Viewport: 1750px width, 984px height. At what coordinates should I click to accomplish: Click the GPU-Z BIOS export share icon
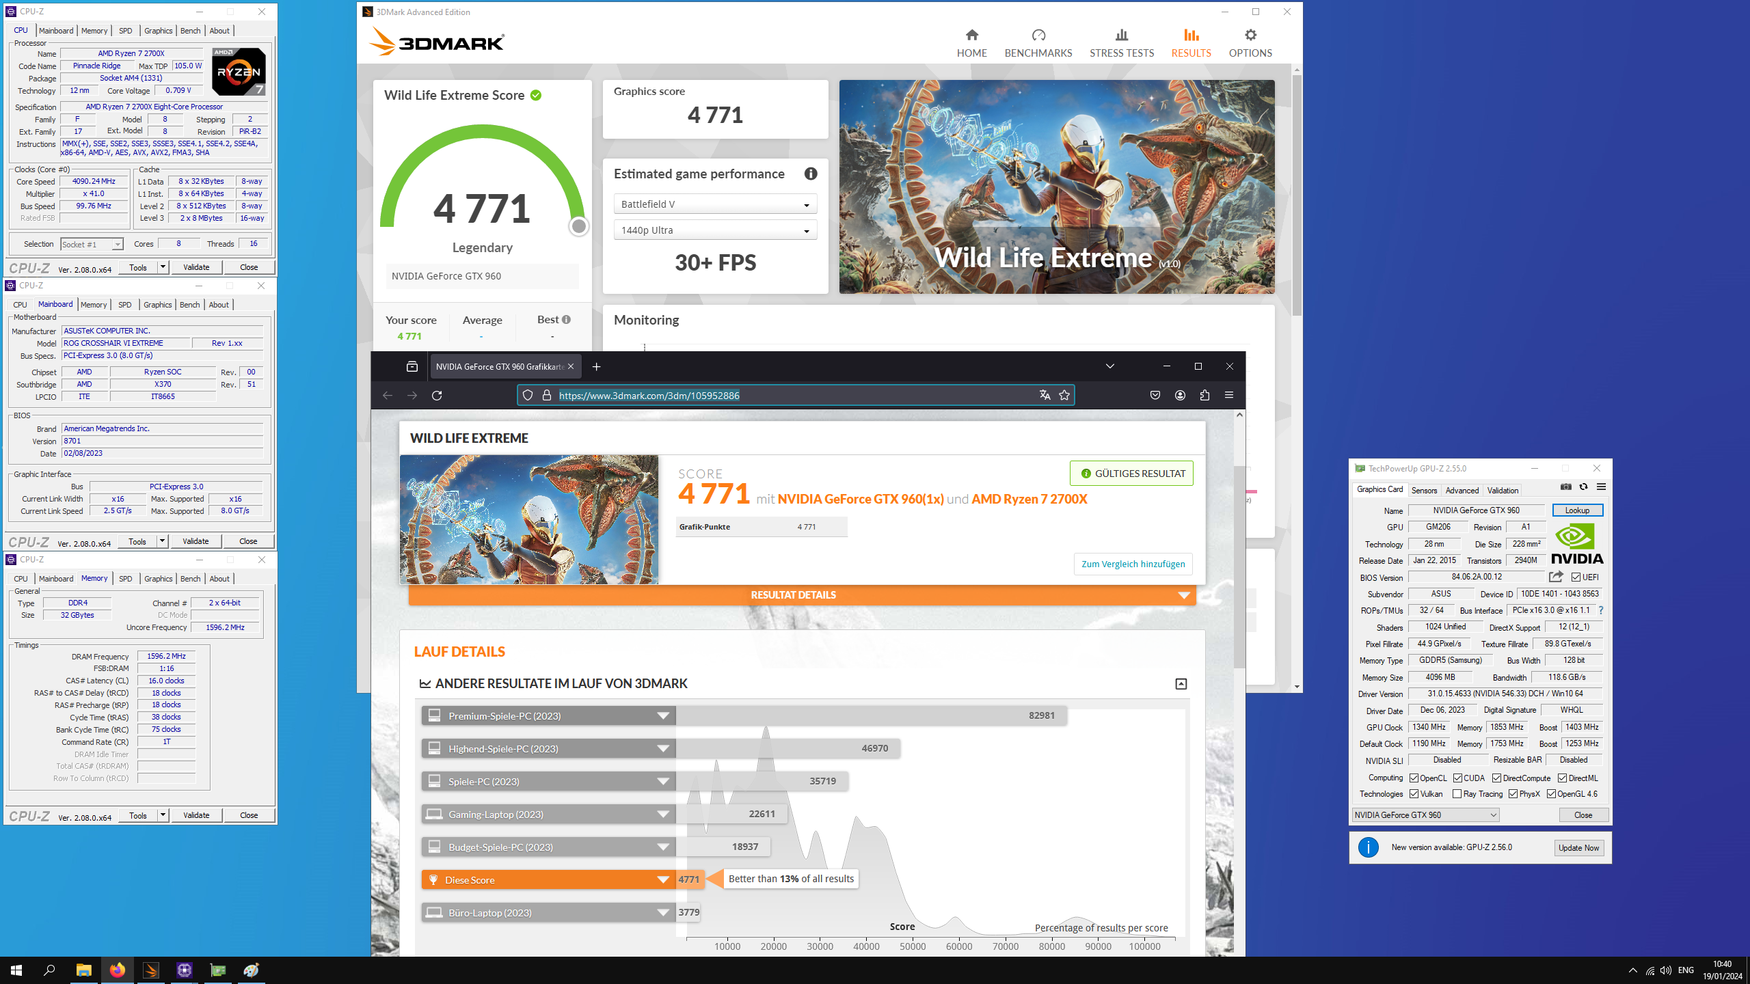click(x=1556, y=577)
